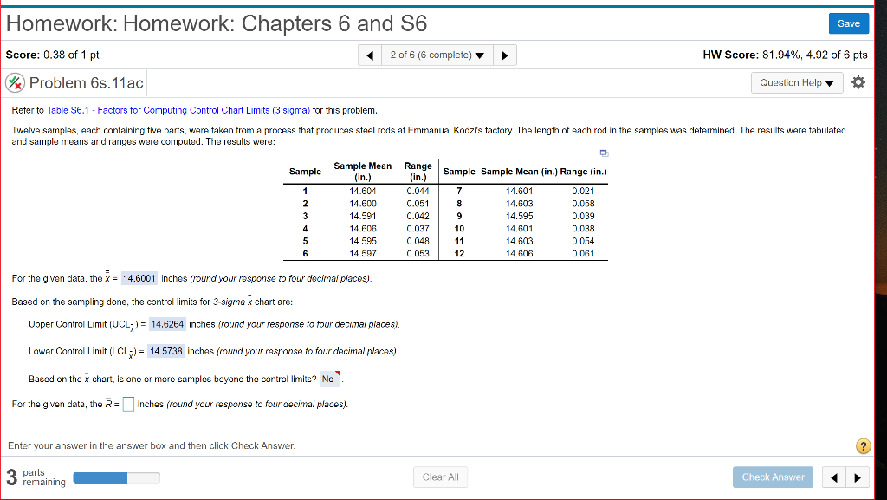
Task: Open the 'No' answer dropdown
Action: coord(330,379)
